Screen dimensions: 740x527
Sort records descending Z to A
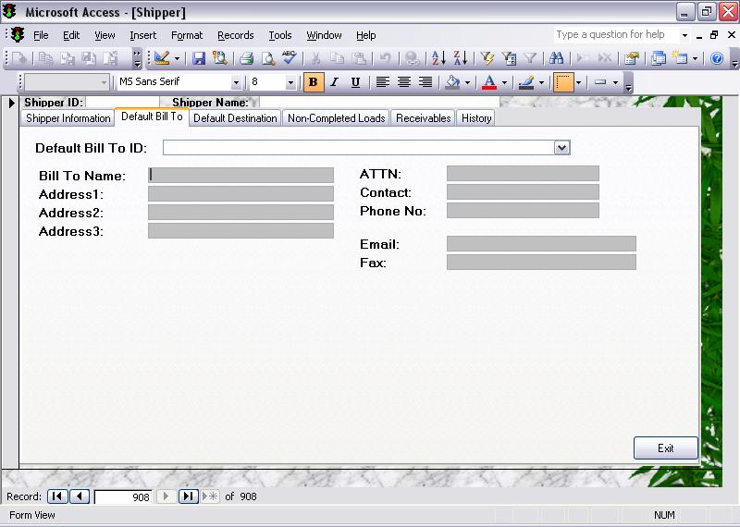pyautogui.click(x=460, y=58)
